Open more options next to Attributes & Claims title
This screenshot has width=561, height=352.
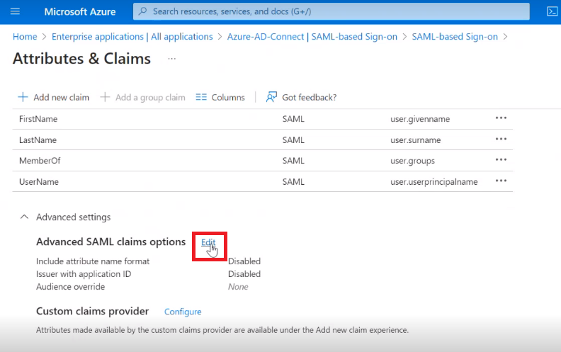point(171,59)
